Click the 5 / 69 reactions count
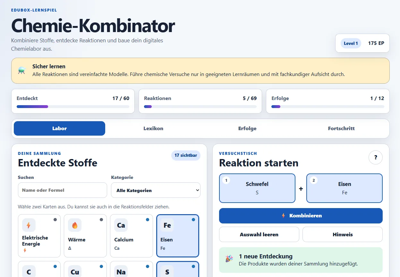 click(x=250, y=98)
